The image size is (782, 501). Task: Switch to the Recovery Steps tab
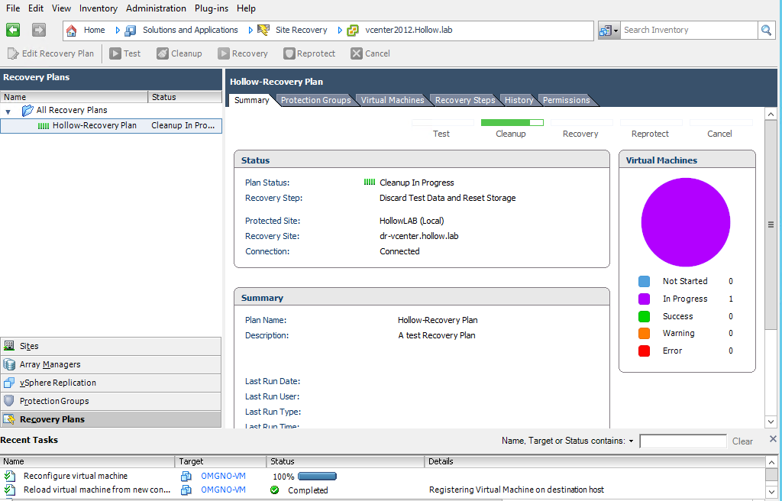coord(464,99)
